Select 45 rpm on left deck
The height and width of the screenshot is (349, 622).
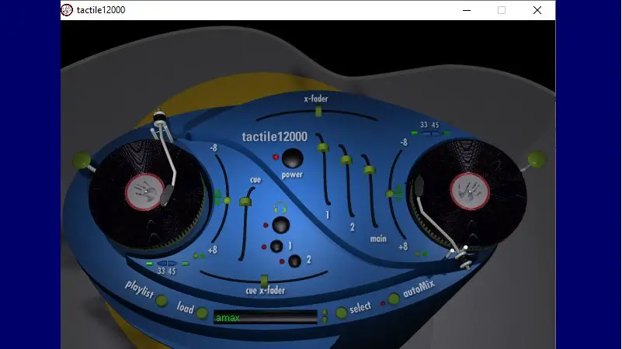[x=172, y=264]
